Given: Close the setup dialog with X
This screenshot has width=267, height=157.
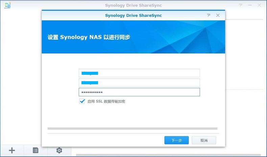Looking at the screenshot, I should pos(218,15).
